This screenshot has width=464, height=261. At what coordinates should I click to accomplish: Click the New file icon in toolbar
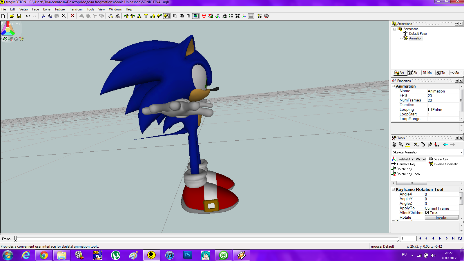click(3, 16)
